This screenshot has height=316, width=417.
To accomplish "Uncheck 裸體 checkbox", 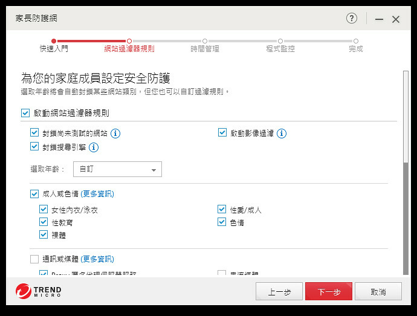I will 44,234.
